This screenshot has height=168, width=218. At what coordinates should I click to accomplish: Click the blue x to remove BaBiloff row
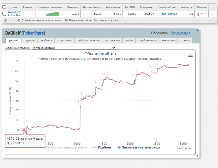pyautogui.click(x=212, y=14)
